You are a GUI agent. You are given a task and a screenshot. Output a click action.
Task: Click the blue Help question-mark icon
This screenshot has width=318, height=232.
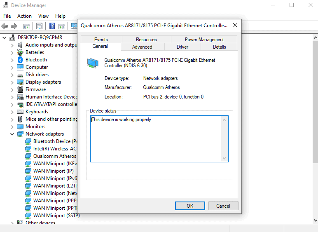pyautogui.click(x=52, y=26)
